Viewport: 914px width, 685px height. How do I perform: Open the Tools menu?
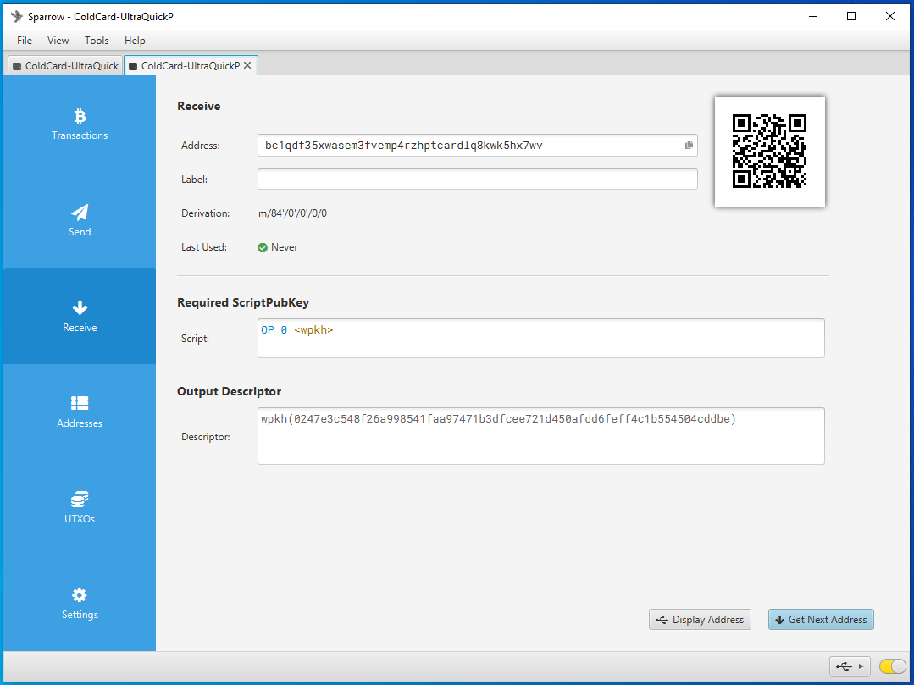[97, 40]
